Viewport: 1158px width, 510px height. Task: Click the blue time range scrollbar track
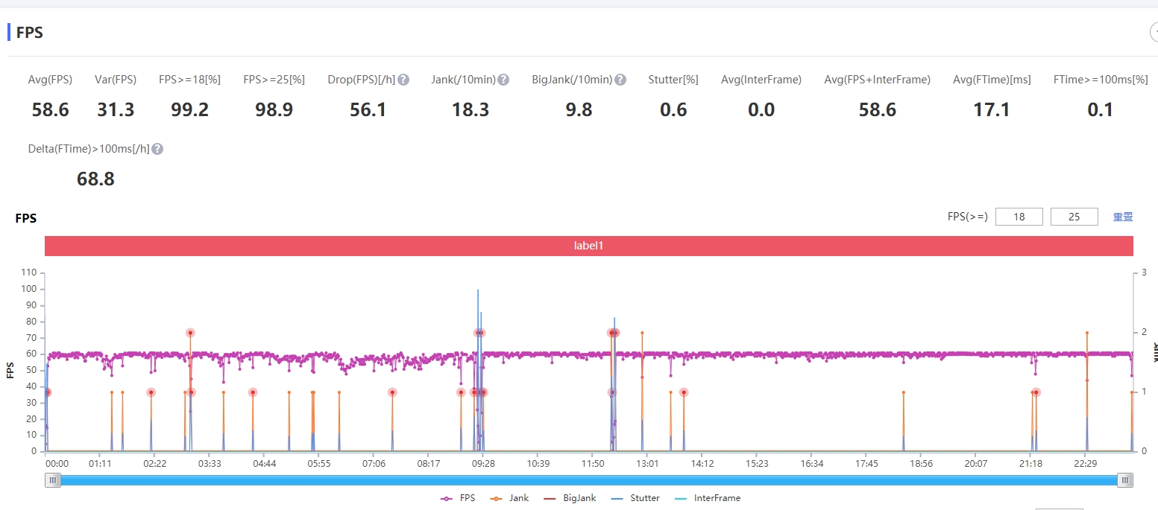click(x=588, y=481)
